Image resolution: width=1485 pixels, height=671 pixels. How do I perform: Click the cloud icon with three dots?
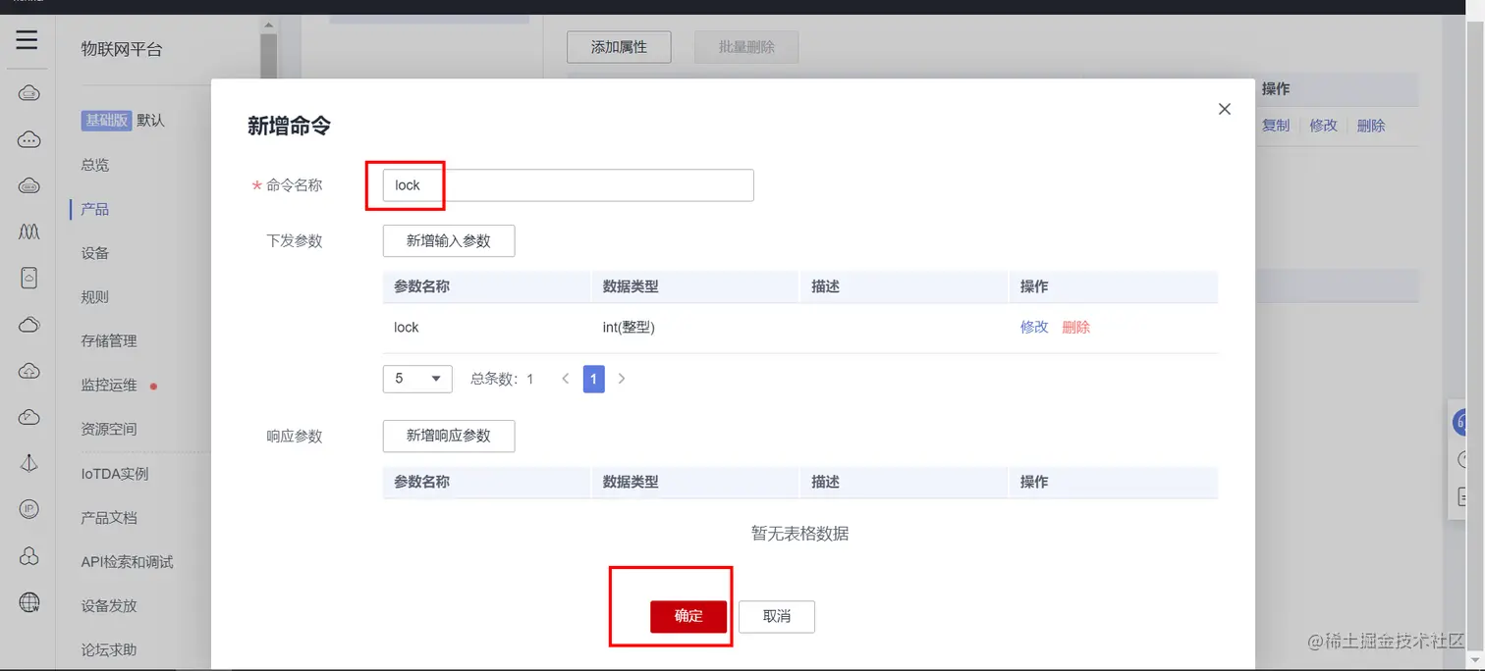29,140
